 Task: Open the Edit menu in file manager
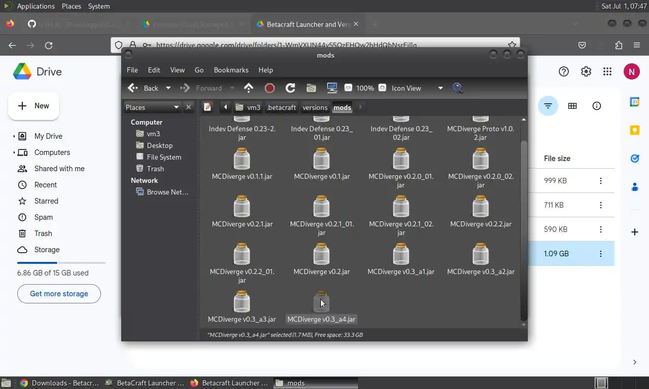pyautogui.click(x=154, y=70)
